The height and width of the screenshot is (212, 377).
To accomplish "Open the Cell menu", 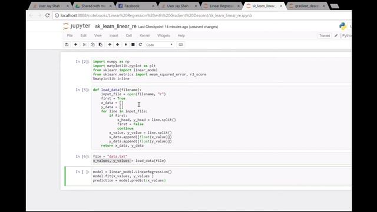I will pos(129,35).
